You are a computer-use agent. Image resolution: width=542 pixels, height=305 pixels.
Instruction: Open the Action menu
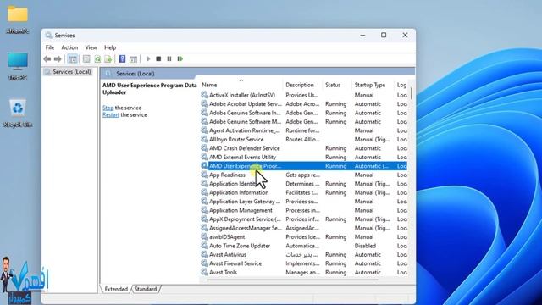(x=69, y=47)
